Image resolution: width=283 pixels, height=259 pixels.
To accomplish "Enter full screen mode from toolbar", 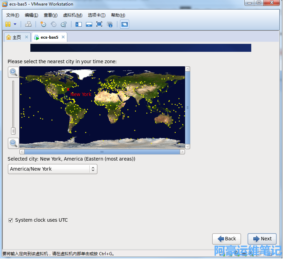I will coord(99,24).
